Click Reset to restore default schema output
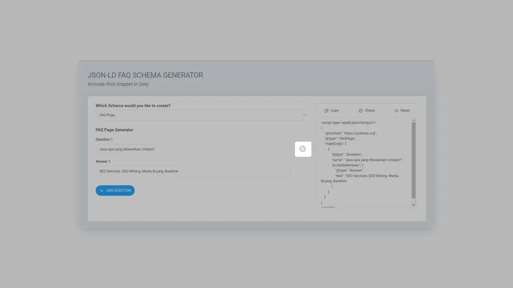Viewport: 513px width, 288px height. (x=405, y=110)
